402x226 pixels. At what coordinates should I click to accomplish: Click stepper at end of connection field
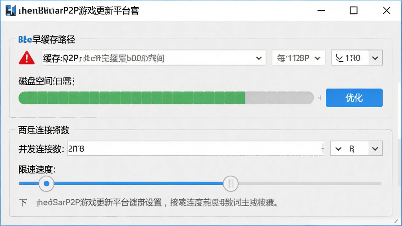tap(323, 148)
